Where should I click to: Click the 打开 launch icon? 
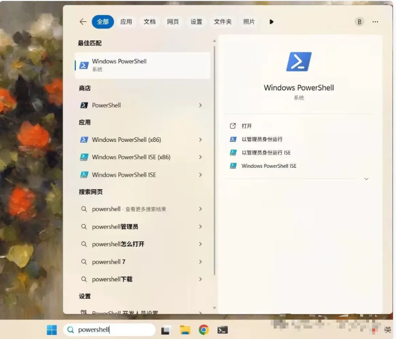point(233,126)
